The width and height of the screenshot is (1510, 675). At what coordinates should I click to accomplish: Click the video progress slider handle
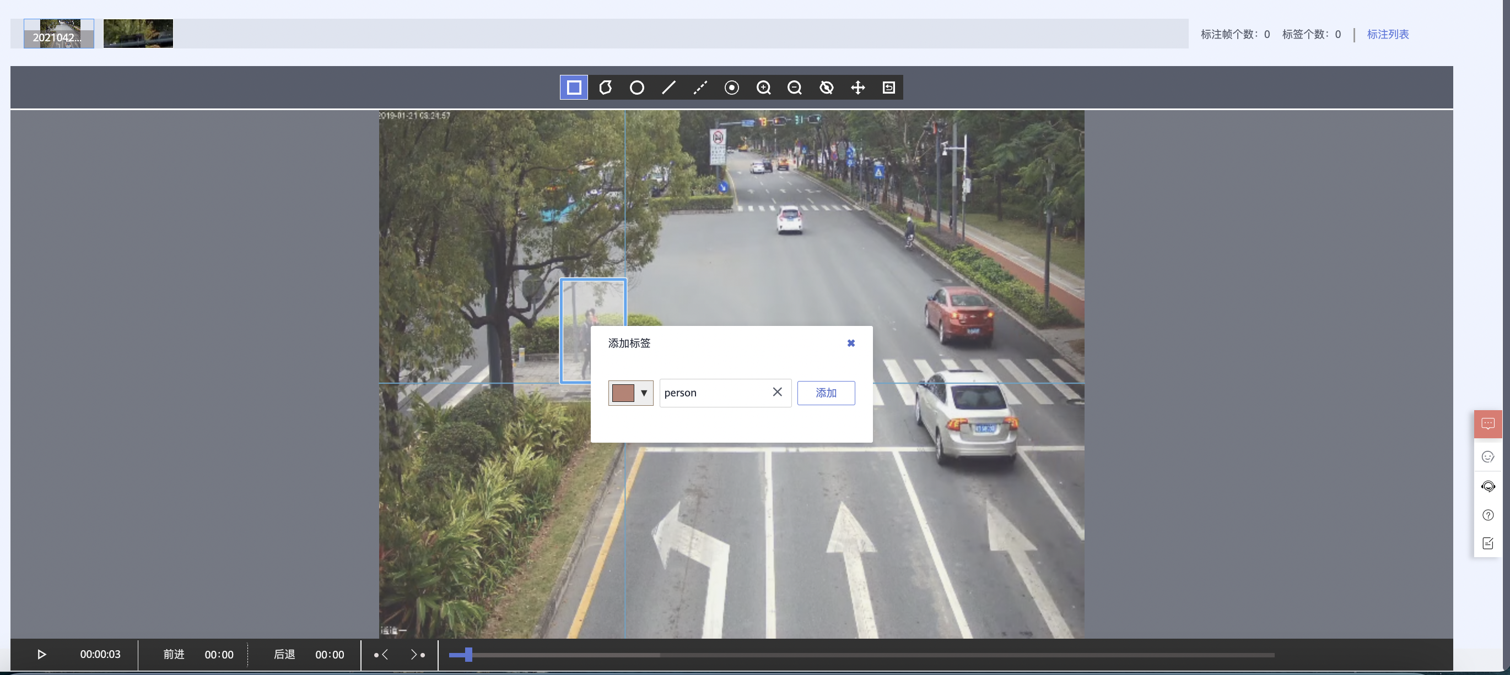coord(468,655)
